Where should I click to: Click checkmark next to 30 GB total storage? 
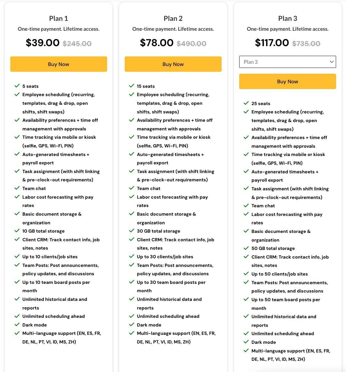coord(131,231)
